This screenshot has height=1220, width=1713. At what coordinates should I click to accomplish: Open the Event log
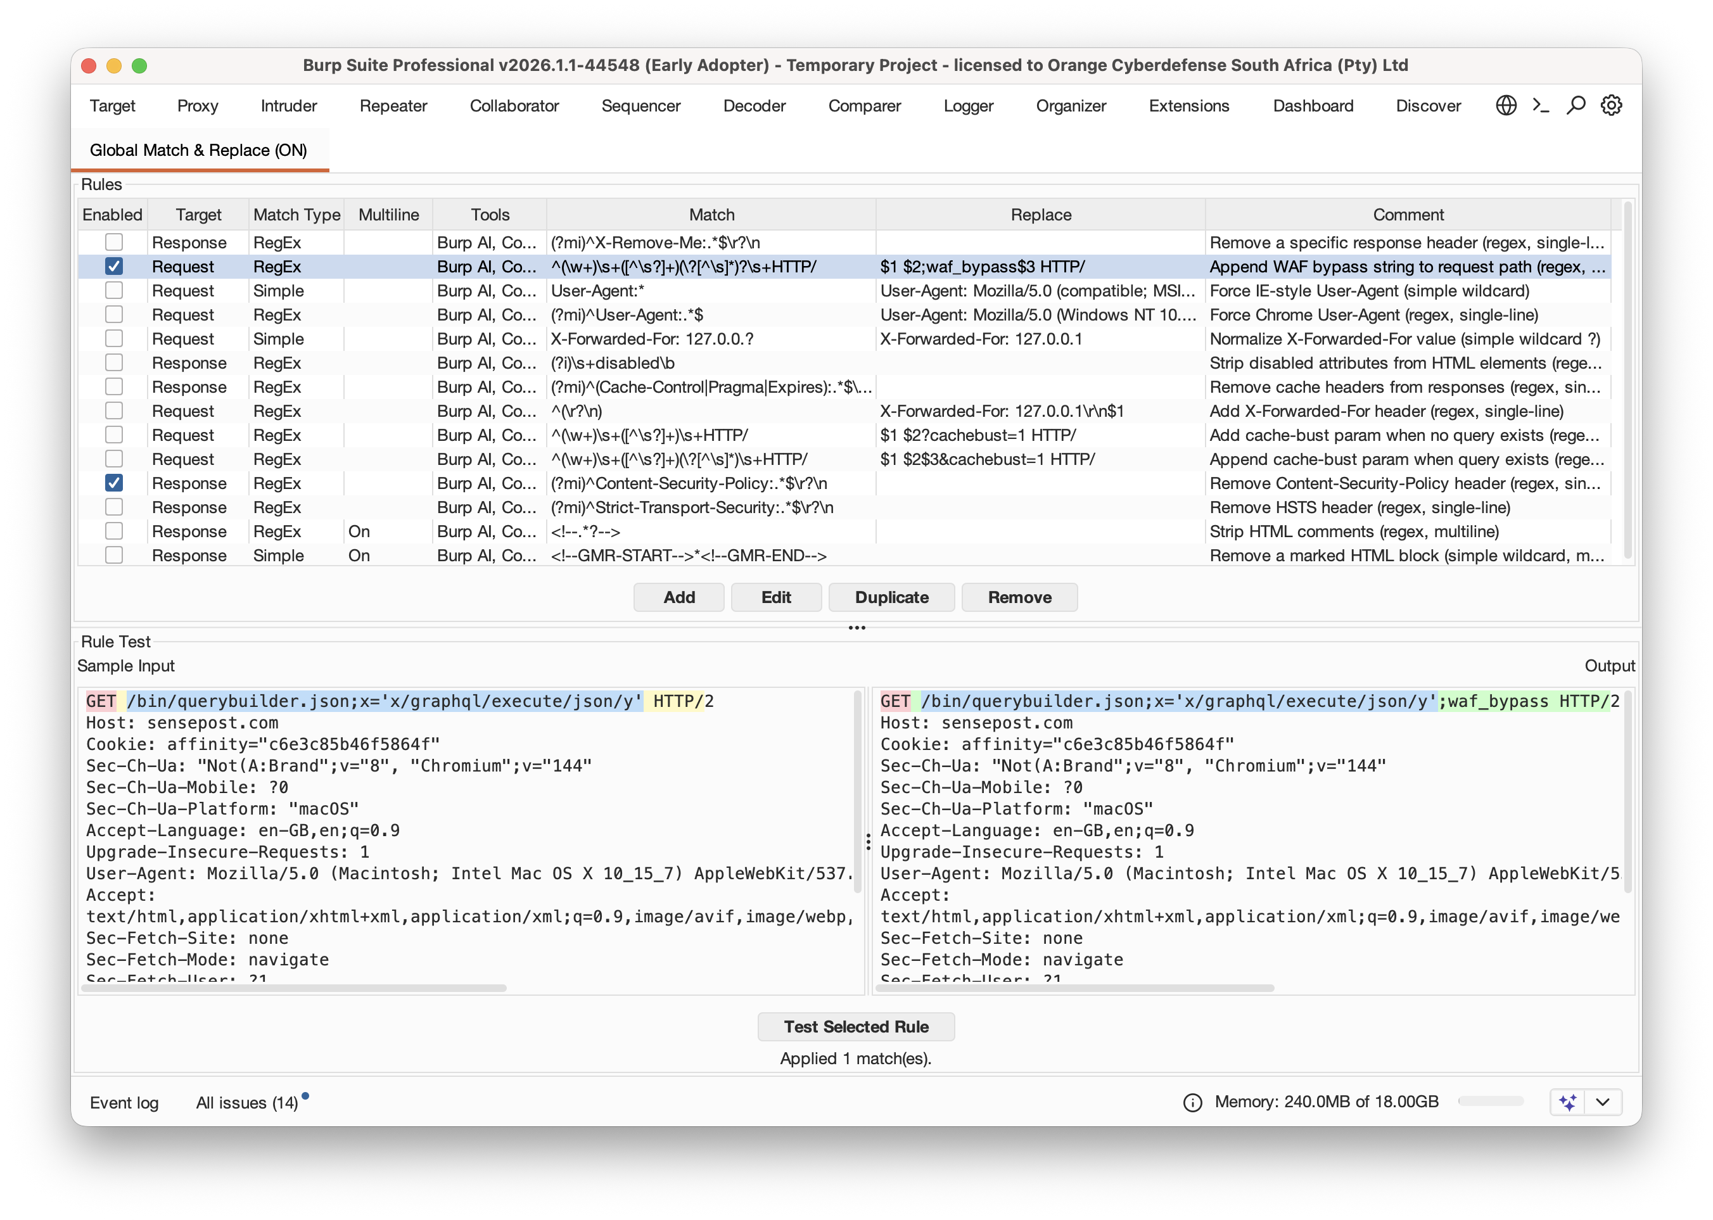coord(124,1102)
